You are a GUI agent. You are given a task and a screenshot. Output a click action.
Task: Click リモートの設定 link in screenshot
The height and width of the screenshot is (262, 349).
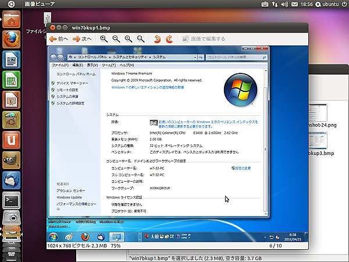point(67,90)
